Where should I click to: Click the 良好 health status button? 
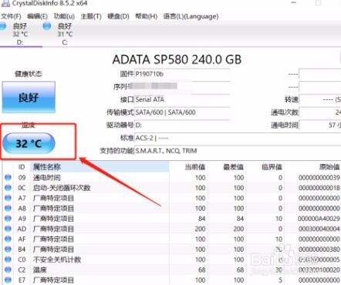29,97
